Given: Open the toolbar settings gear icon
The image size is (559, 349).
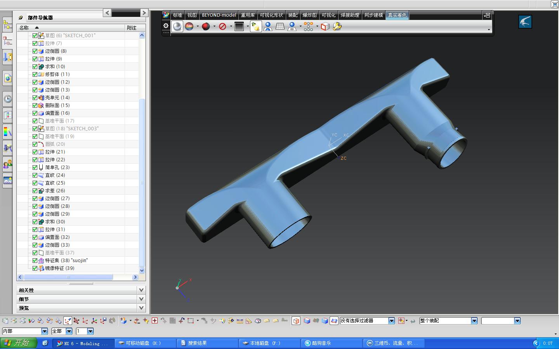Looking at the screenshot, I should pos(166,26).
